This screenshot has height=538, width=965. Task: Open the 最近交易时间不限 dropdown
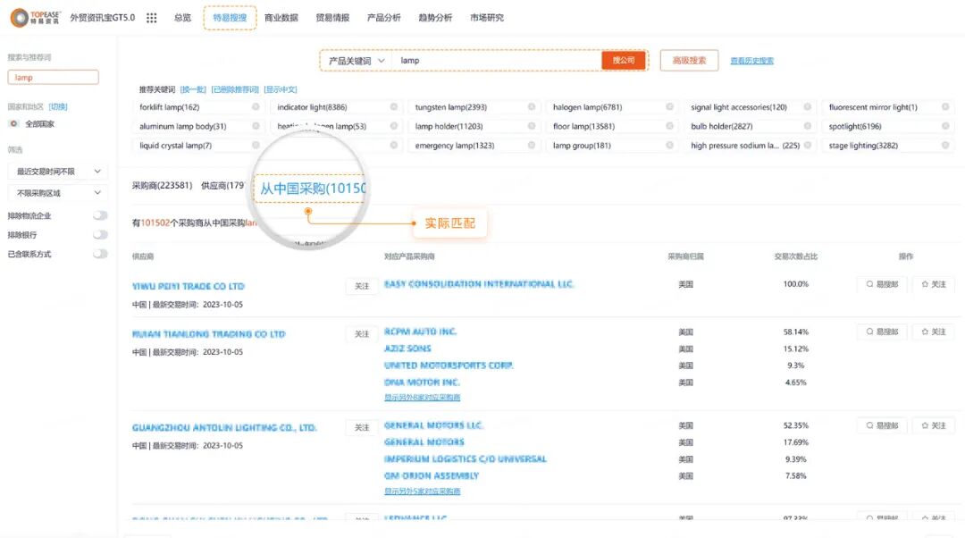point(58,171)
